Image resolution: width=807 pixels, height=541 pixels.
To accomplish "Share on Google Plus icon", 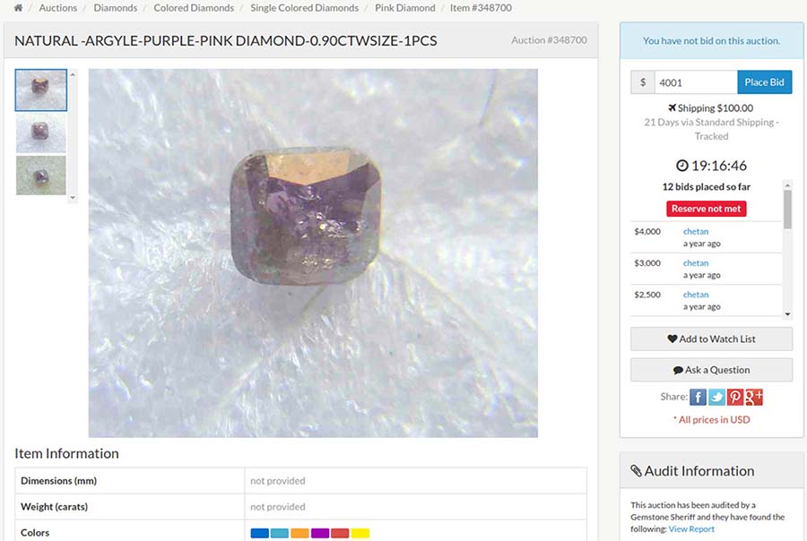I will click(753, 397).
